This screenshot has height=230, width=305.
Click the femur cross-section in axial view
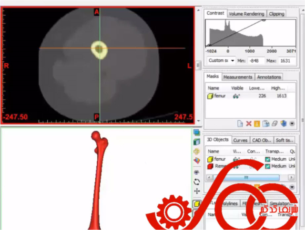tap(99, 50)
